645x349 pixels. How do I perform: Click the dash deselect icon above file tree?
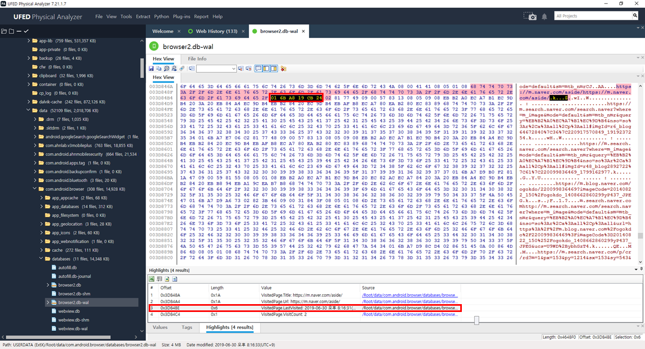click(19, 31)
